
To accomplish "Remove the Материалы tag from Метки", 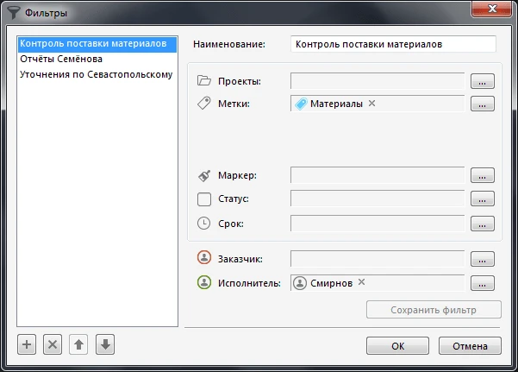I will (x=371, y=104).
